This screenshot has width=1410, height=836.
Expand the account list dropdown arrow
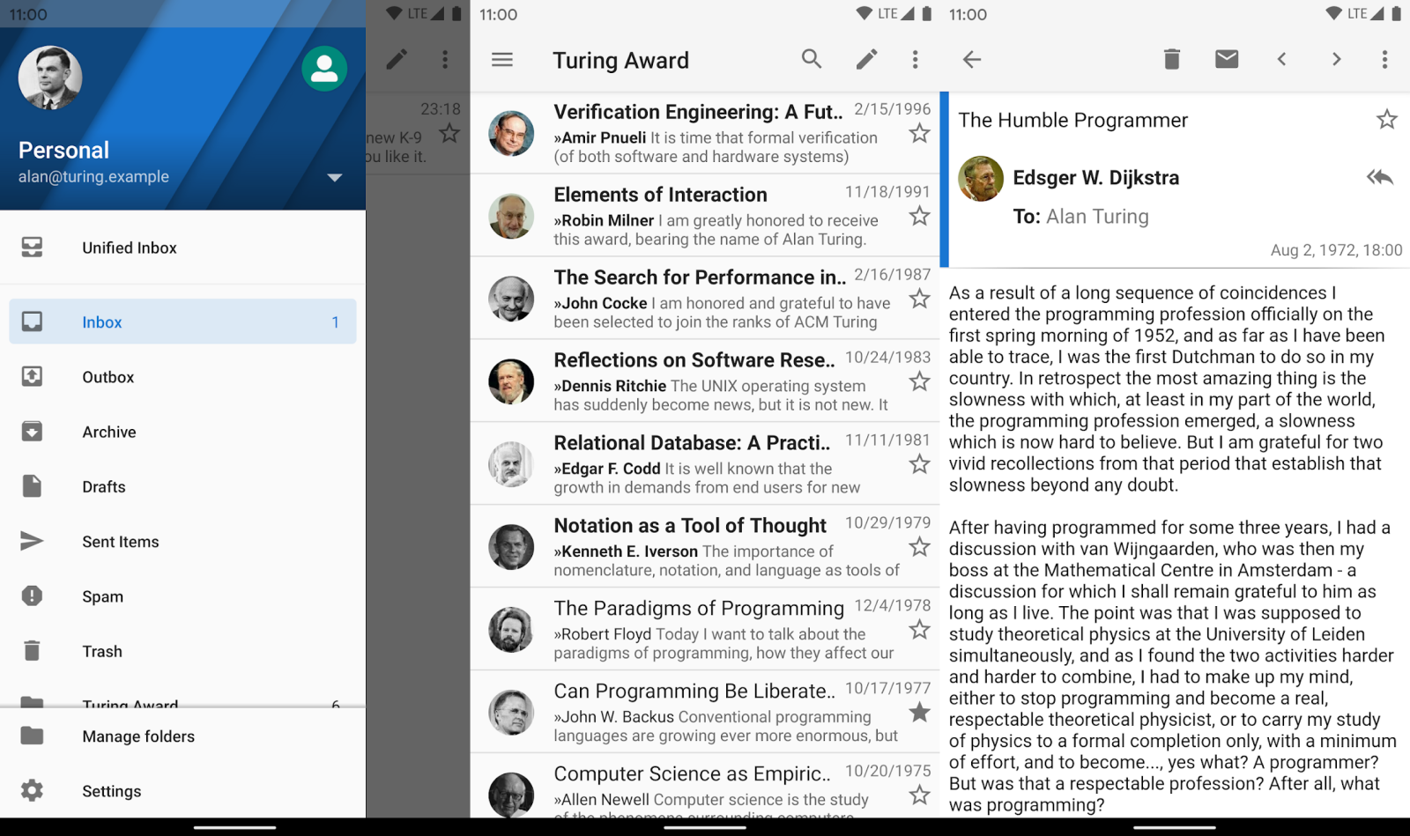(334, 177)
